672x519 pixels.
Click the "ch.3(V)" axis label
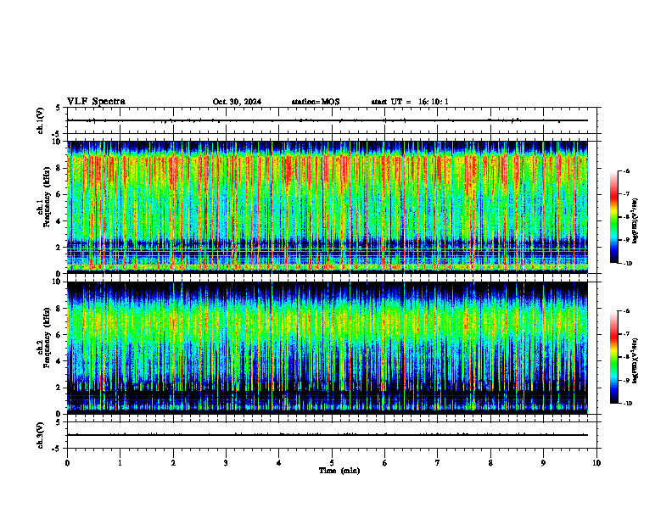point(41,435)
